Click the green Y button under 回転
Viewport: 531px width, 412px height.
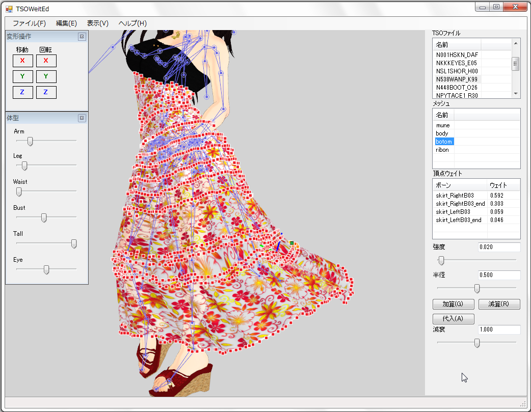click(46, 76)
